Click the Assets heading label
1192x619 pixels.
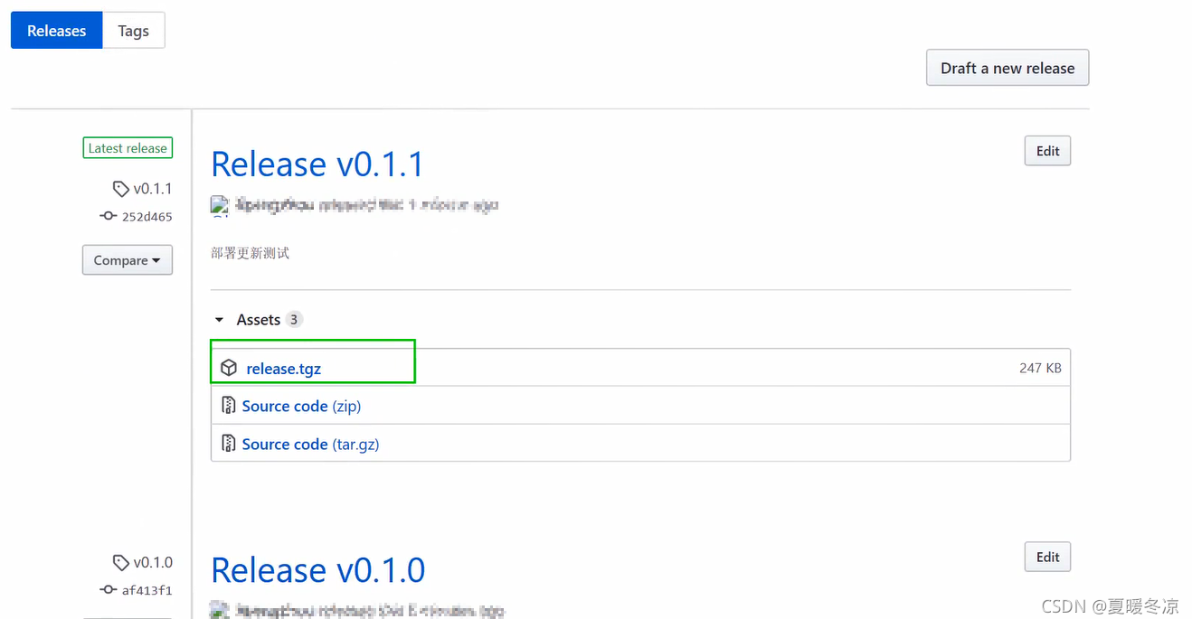click(x=259, y=320)
